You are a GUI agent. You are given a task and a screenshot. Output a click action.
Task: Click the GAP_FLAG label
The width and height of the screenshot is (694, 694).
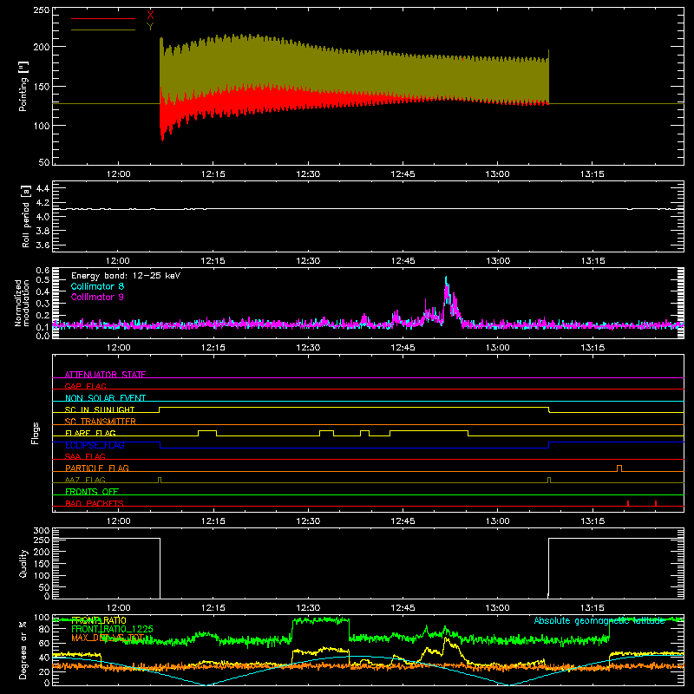[x=85, y=386]
